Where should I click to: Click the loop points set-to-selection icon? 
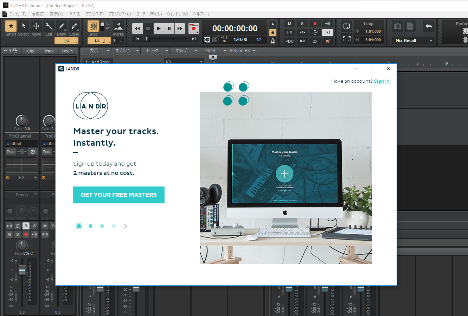tap(347, 38)
